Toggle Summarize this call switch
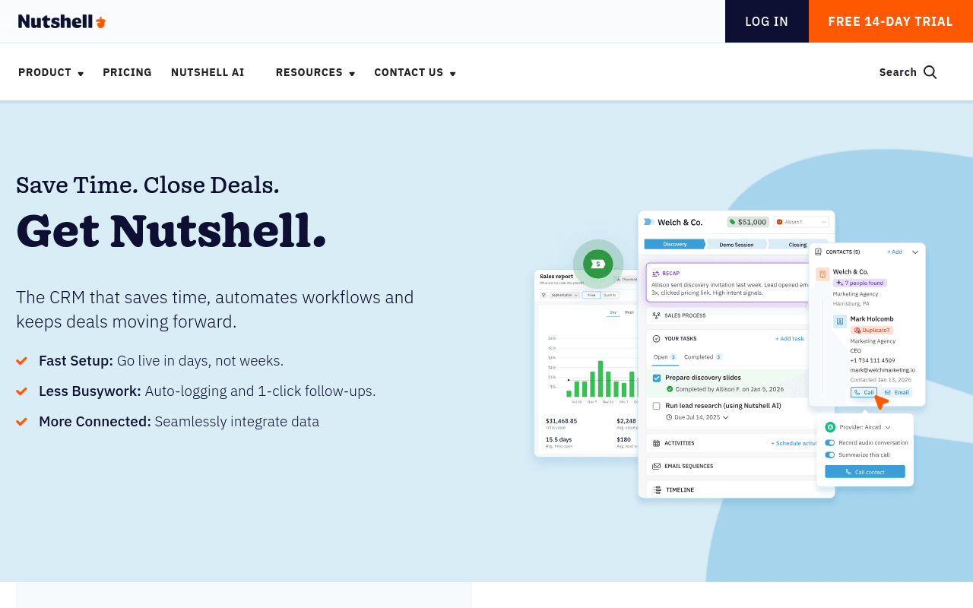The height and width of the screenshot is (608, 973). click(x=830, y=454)
